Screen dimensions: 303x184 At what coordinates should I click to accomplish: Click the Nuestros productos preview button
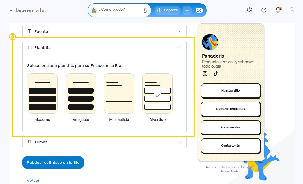coord(231,109)
